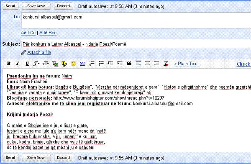251x164 pixels.
Task: Click the bottom Discard button
Action: (x=64, y=158)
